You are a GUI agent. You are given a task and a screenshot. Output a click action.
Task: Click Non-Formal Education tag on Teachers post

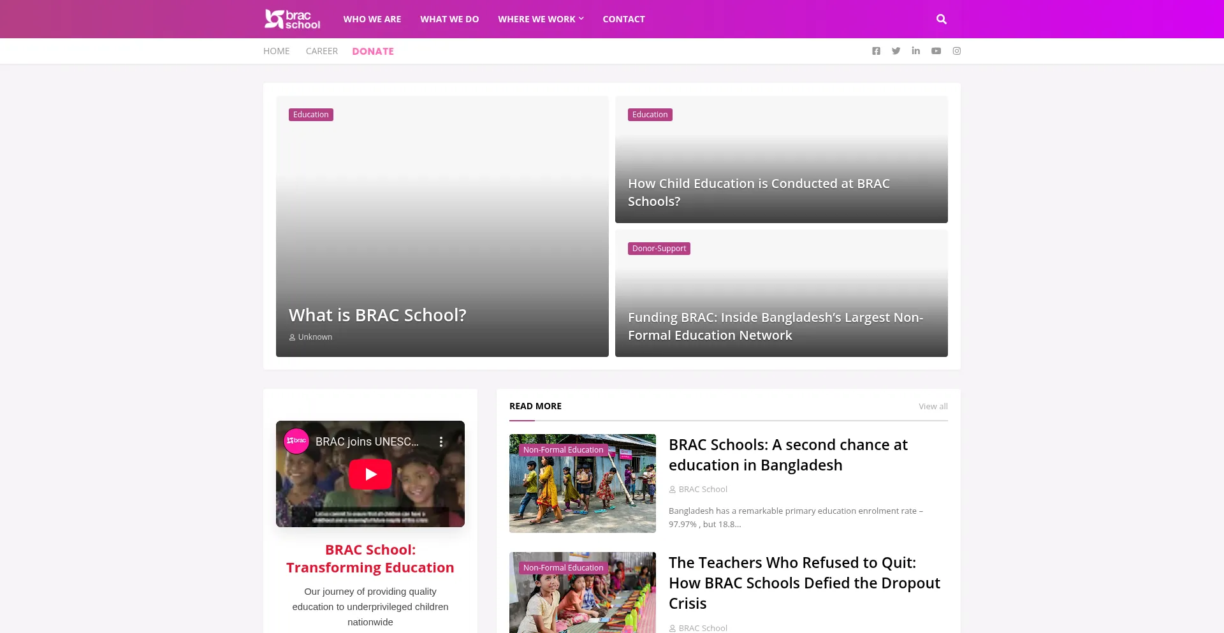click(563, 568)
